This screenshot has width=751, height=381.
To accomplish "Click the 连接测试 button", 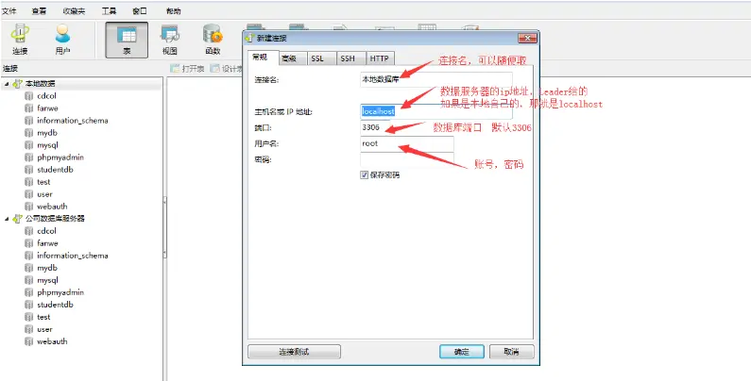I will 294,352.
